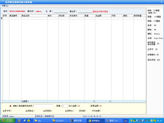Image resolution: width=164 pixels, height=123 pixels.
Task: Click the modify price and quantity F4 hint
Action: 153,43
